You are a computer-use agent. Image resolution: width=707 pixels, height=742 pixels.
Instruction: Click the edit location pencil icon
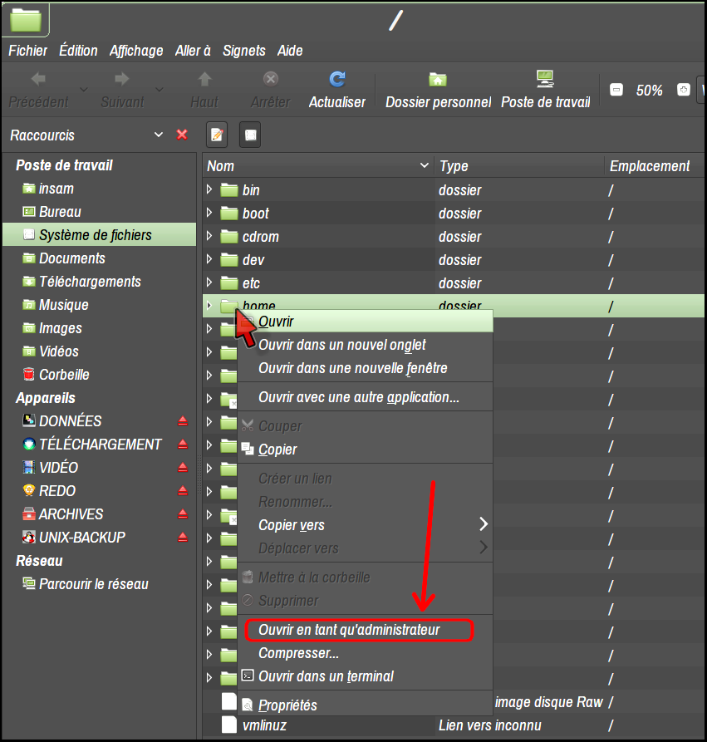point(217,135)
